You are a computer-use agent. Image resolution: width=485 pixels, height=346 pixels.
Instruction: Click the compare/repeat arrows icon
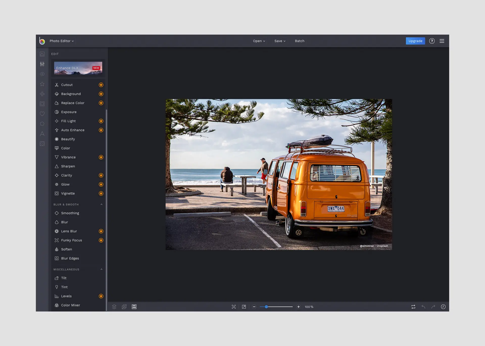click(413, 307)
